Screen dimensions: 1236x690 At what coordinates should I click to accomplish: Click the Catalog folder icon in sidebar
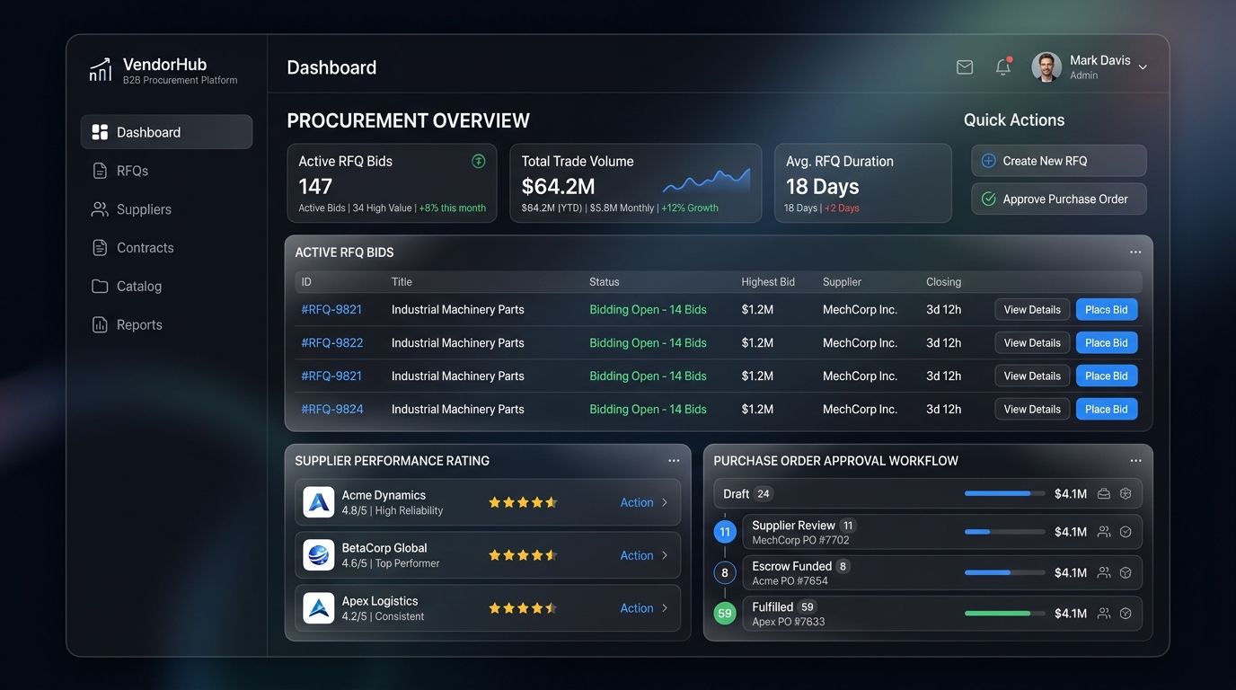(100, 287)
